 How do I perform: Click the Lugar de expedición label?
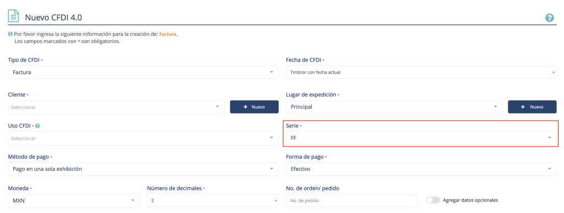311,94
